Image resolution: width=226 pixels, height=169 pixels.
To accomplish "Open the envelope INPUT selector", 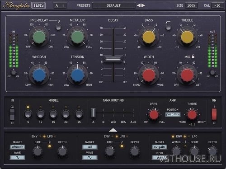I will 160,158.
